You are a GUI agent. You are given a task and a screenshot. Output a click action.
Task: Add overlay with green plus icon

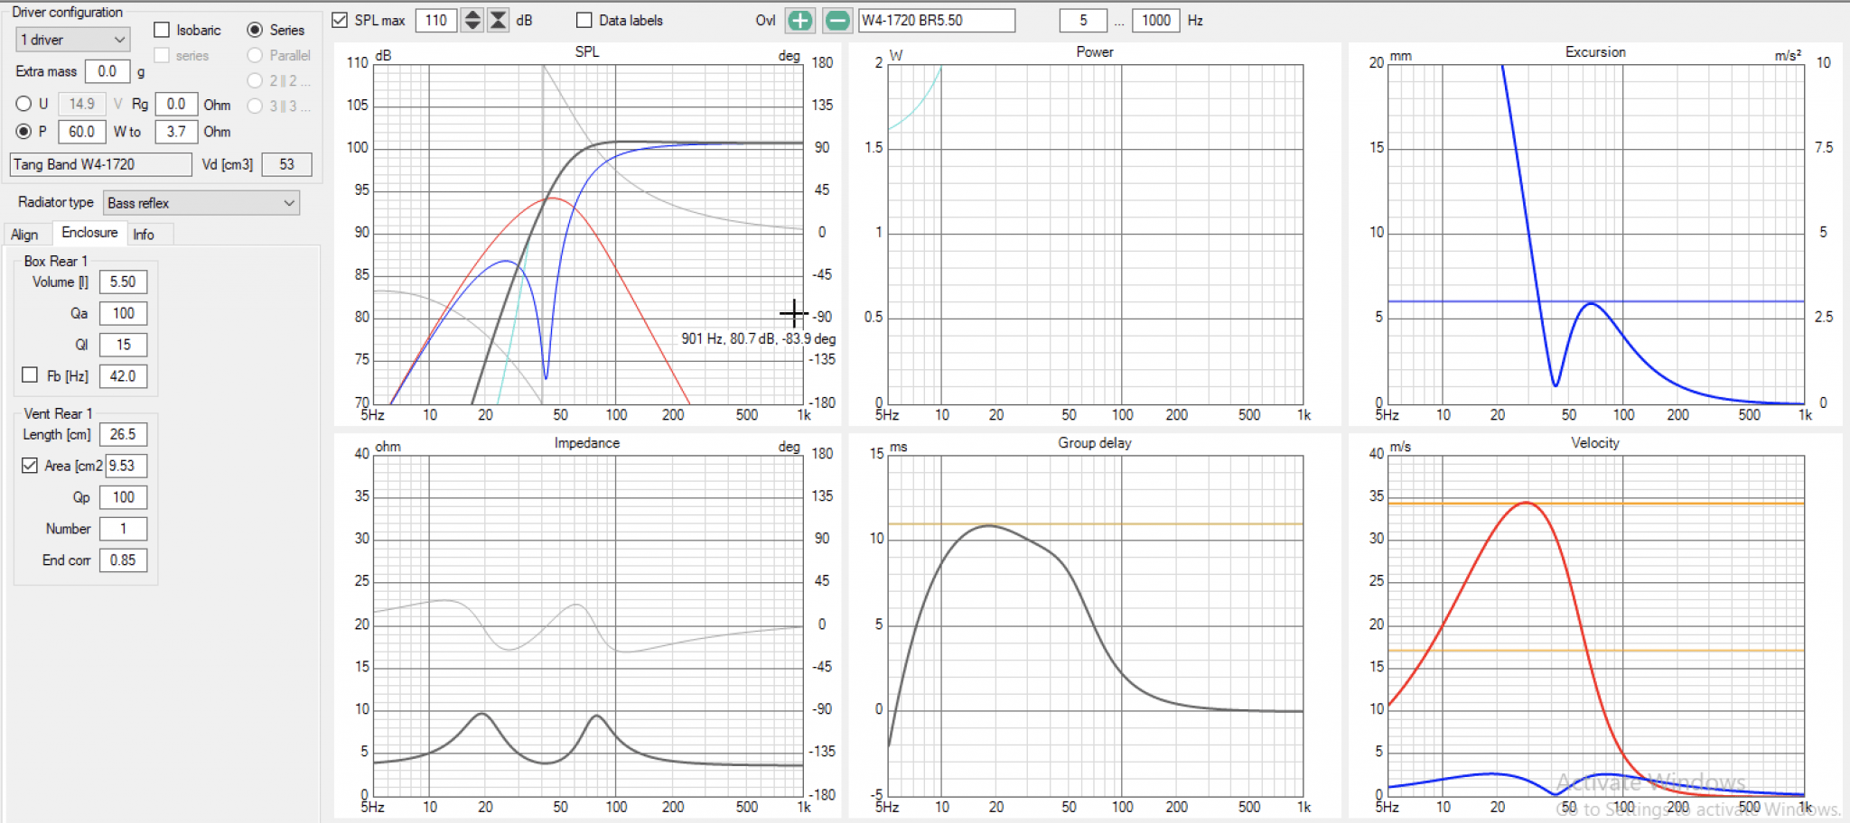(x=799, y=20)
